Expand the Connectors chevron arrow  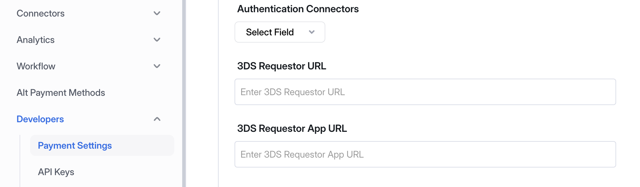pos(157,13)
